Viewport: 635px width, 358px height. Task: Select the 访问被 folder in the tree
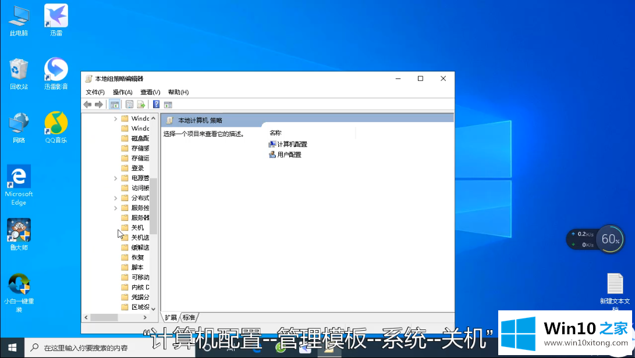pos(135,188)
